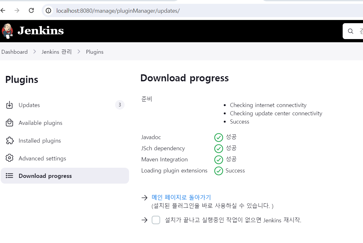Image resolution: width=363 pixels, height=243 pixels.
Task: Open Plugins breadcrumb
Action: [95, 52]
